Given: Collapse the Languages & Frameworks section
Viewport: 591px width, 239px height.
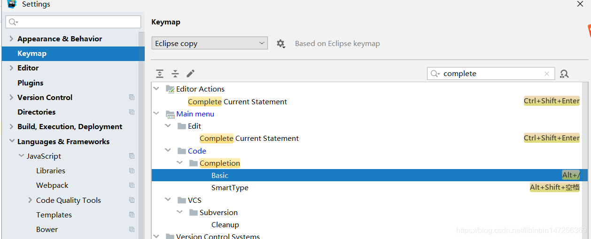Looking at the screenshot, I should click(11, 141).
